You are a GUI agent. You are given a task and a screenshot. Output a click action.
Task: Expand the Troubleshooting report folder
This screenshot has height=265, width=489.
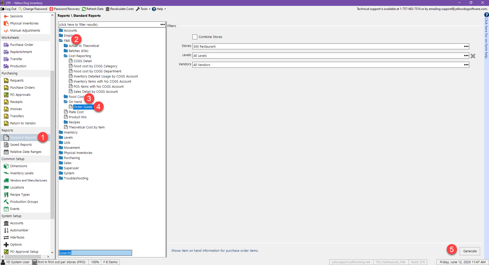(x=61, y=178)
